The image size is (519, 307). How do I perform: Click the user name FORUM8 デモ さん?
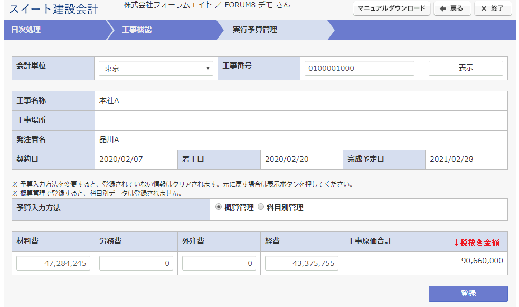coord(257,5)
